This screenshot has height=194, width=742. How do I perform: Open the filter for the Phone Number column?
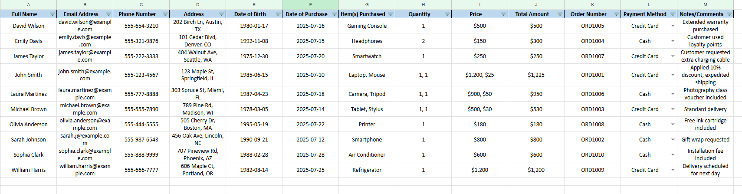(165, 14)
